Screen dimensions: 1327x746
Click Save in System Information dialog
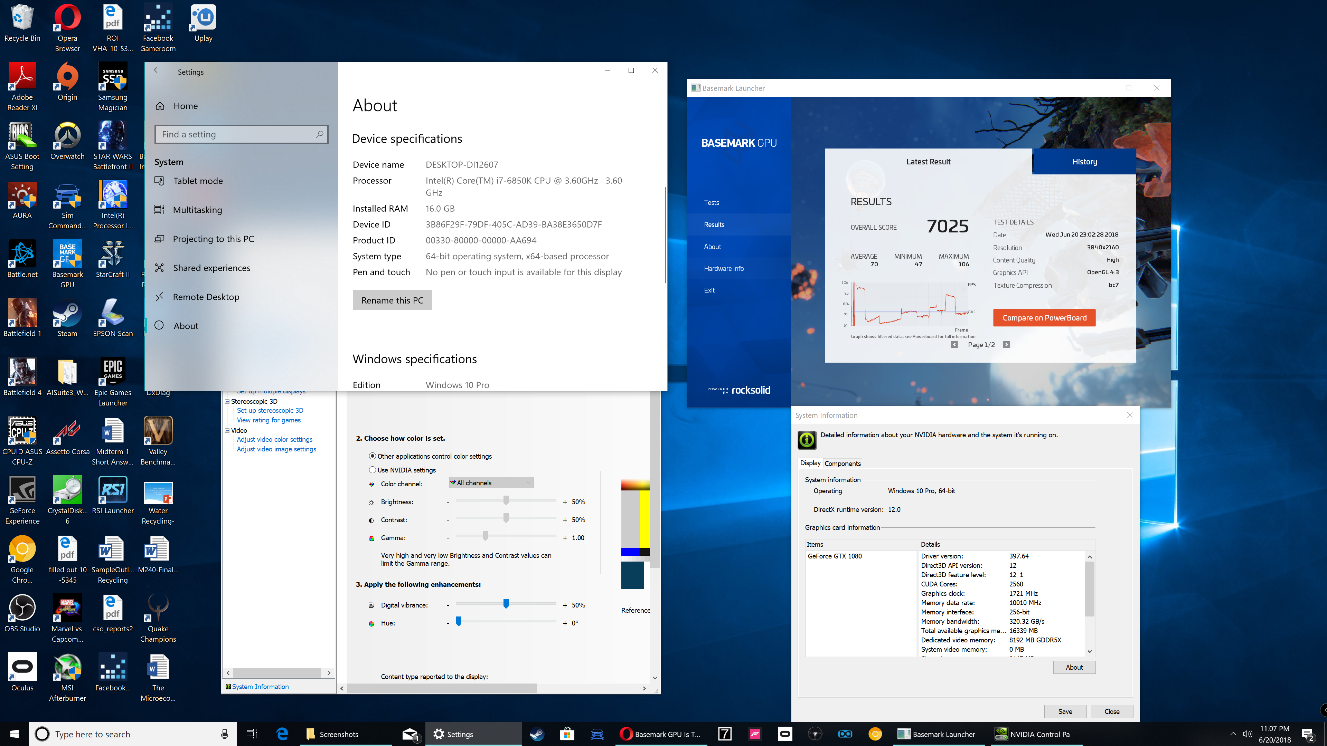click(x=1065, y=711)
